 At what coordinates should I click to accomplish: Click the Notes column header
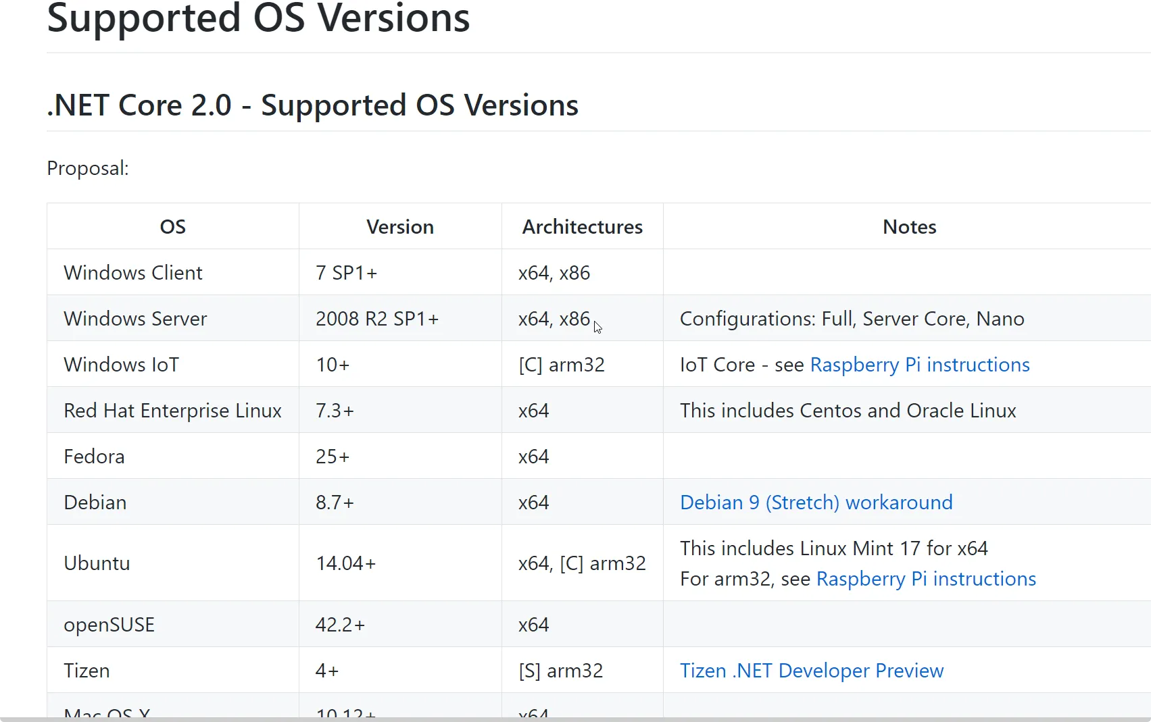coord(909,227)
